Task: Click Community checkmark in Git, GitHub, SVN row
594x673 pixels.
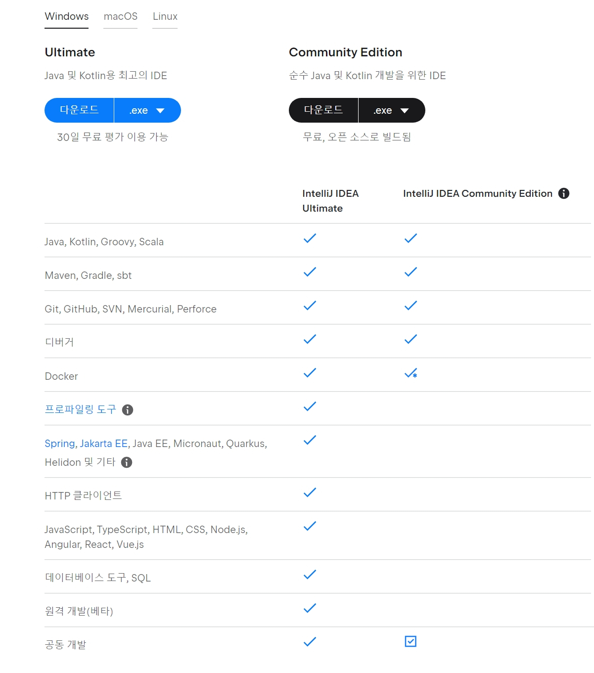Action: pyautogui.click(x=411, y=306)
